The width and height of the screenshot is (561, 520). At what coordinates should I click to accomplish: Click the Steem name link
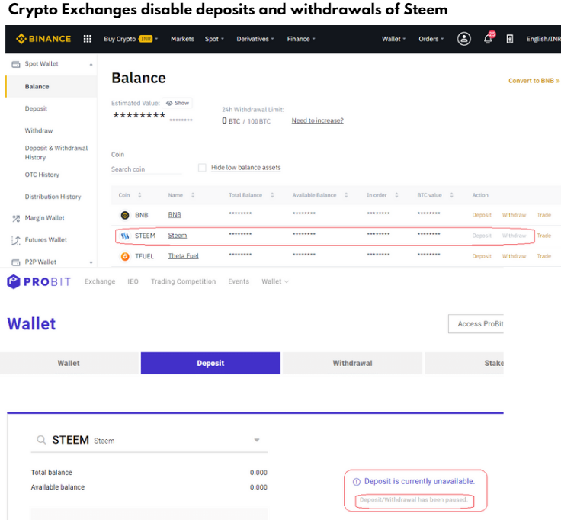178,236
